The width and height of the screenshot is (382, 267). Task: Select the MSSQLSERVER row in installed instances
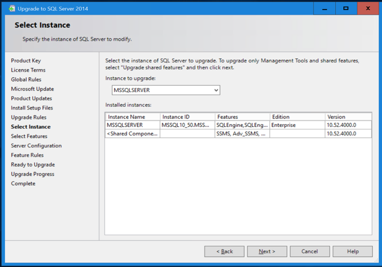tap(238, 125)
